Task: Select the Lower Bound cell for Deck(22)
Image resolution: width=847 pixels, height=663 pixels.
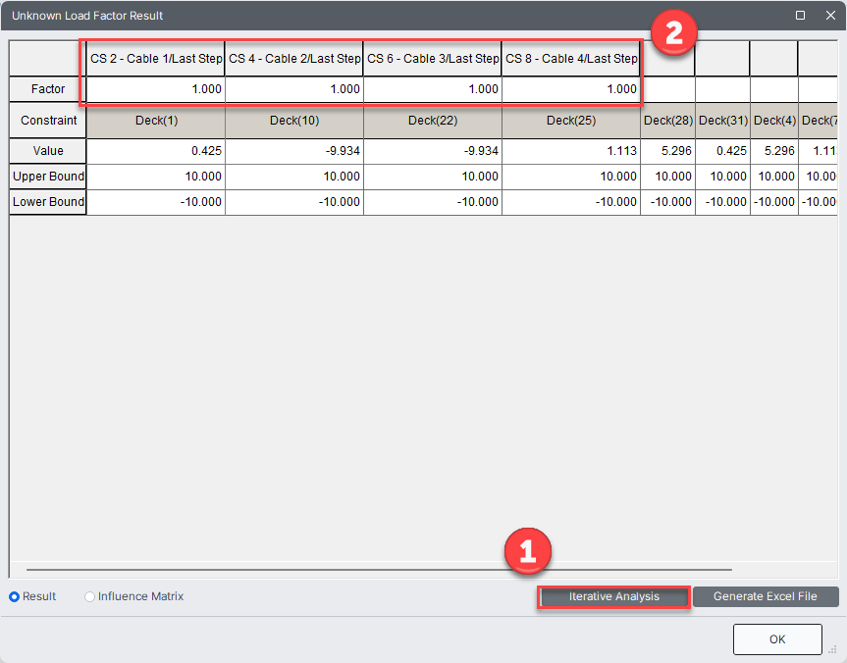Action: pyautogui.click(x=433, y=202)
